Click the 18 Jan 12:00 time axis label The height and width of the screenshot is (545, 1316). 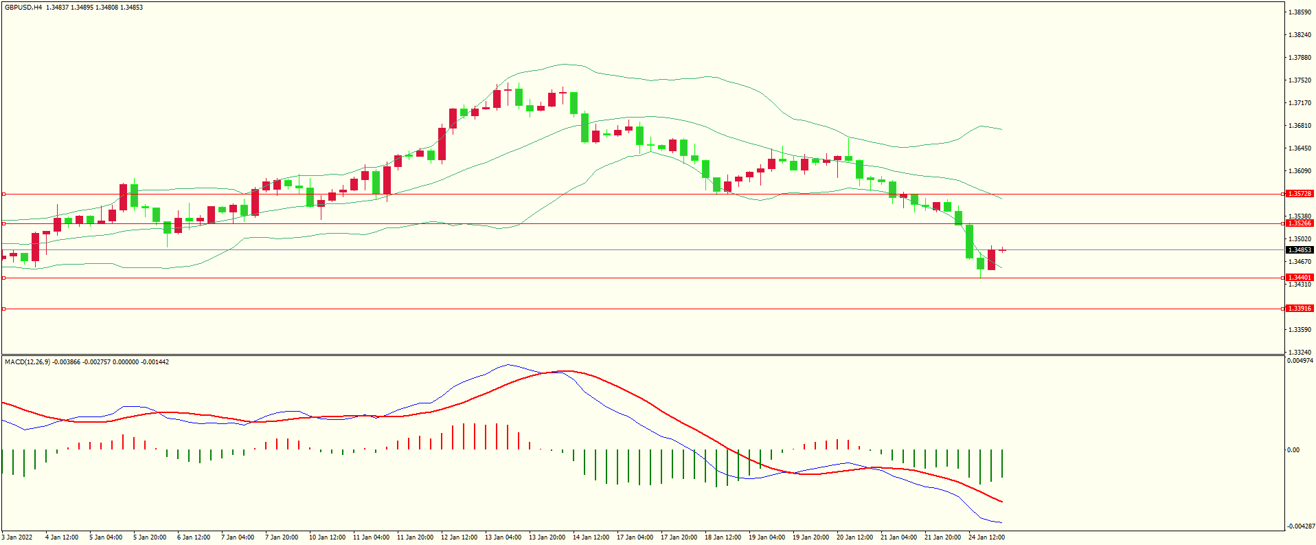pos(723,537)
